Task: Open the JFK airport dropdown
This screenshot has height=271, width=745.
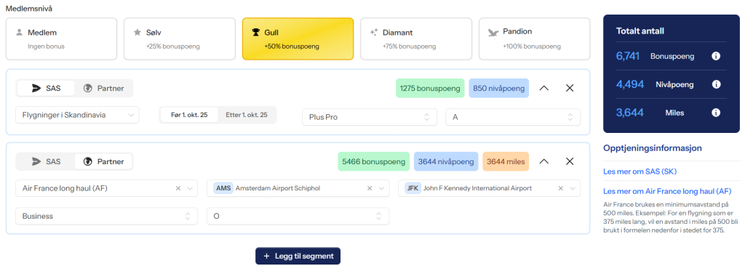Action: coord(489,188)
